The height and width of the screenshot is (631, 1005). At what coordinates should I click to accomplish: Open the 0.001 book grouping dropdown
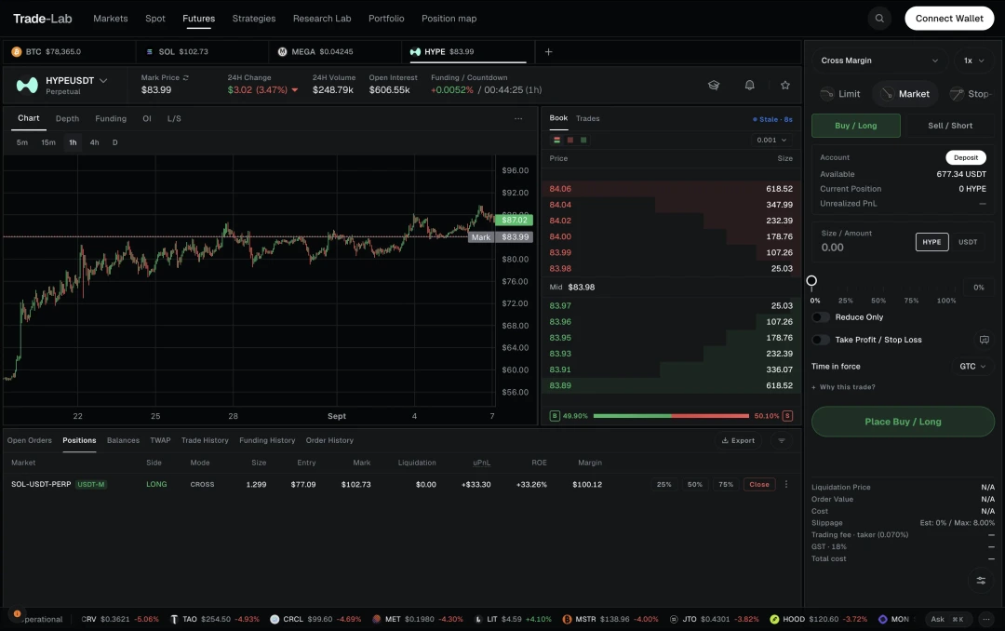pos(771,140)
